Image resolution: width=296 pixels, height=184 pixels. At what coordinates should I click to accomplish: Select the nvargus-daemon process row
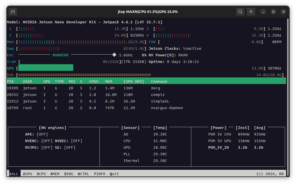(x=146, y=108)
